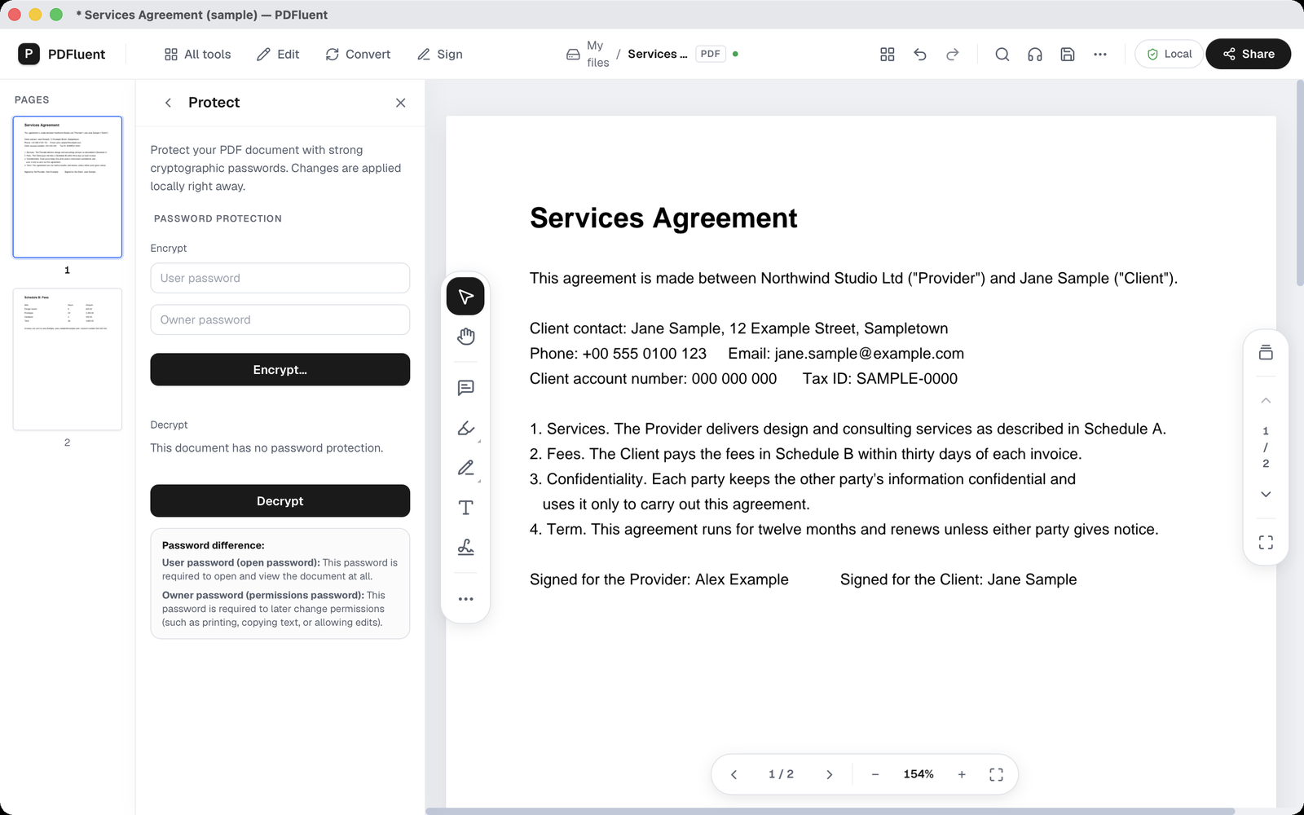Screen dimensions: 1304x815
Task: Activate the hand pan tool
Action: click(465, 337)
